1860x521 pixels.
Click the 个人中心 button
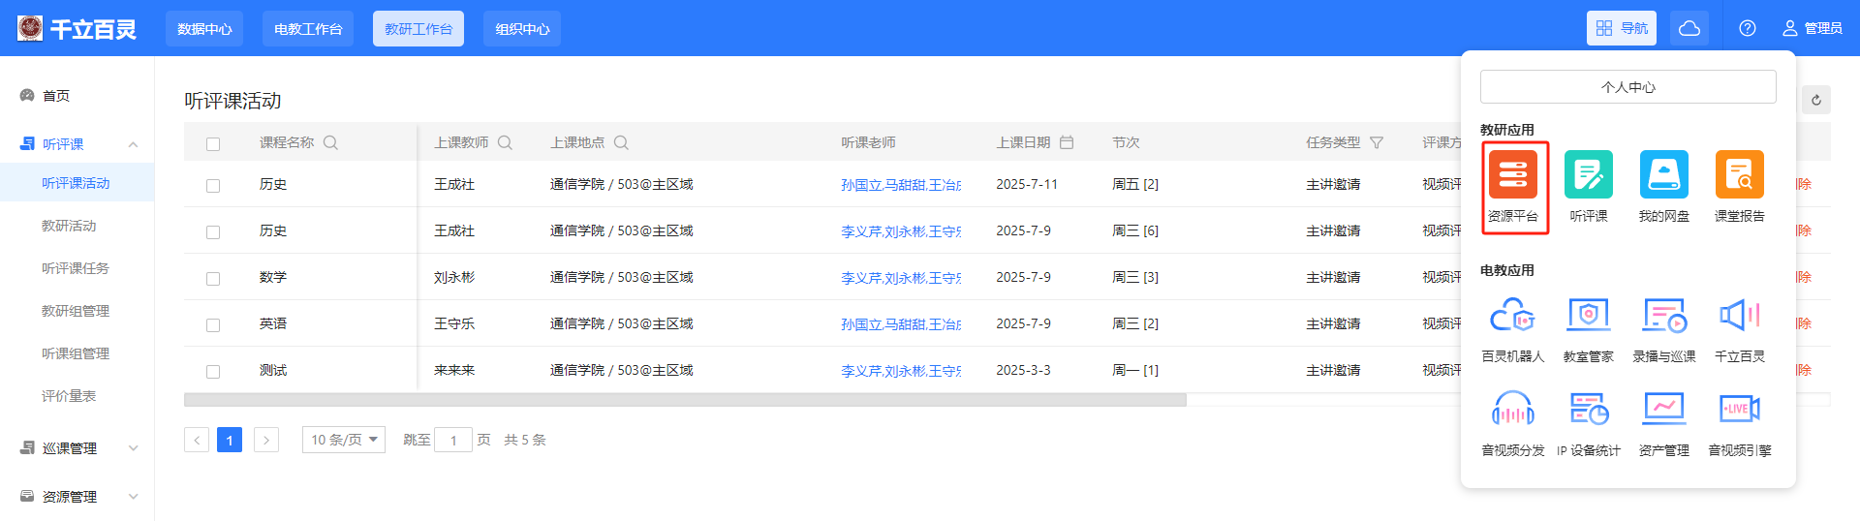pos(1627,87)
